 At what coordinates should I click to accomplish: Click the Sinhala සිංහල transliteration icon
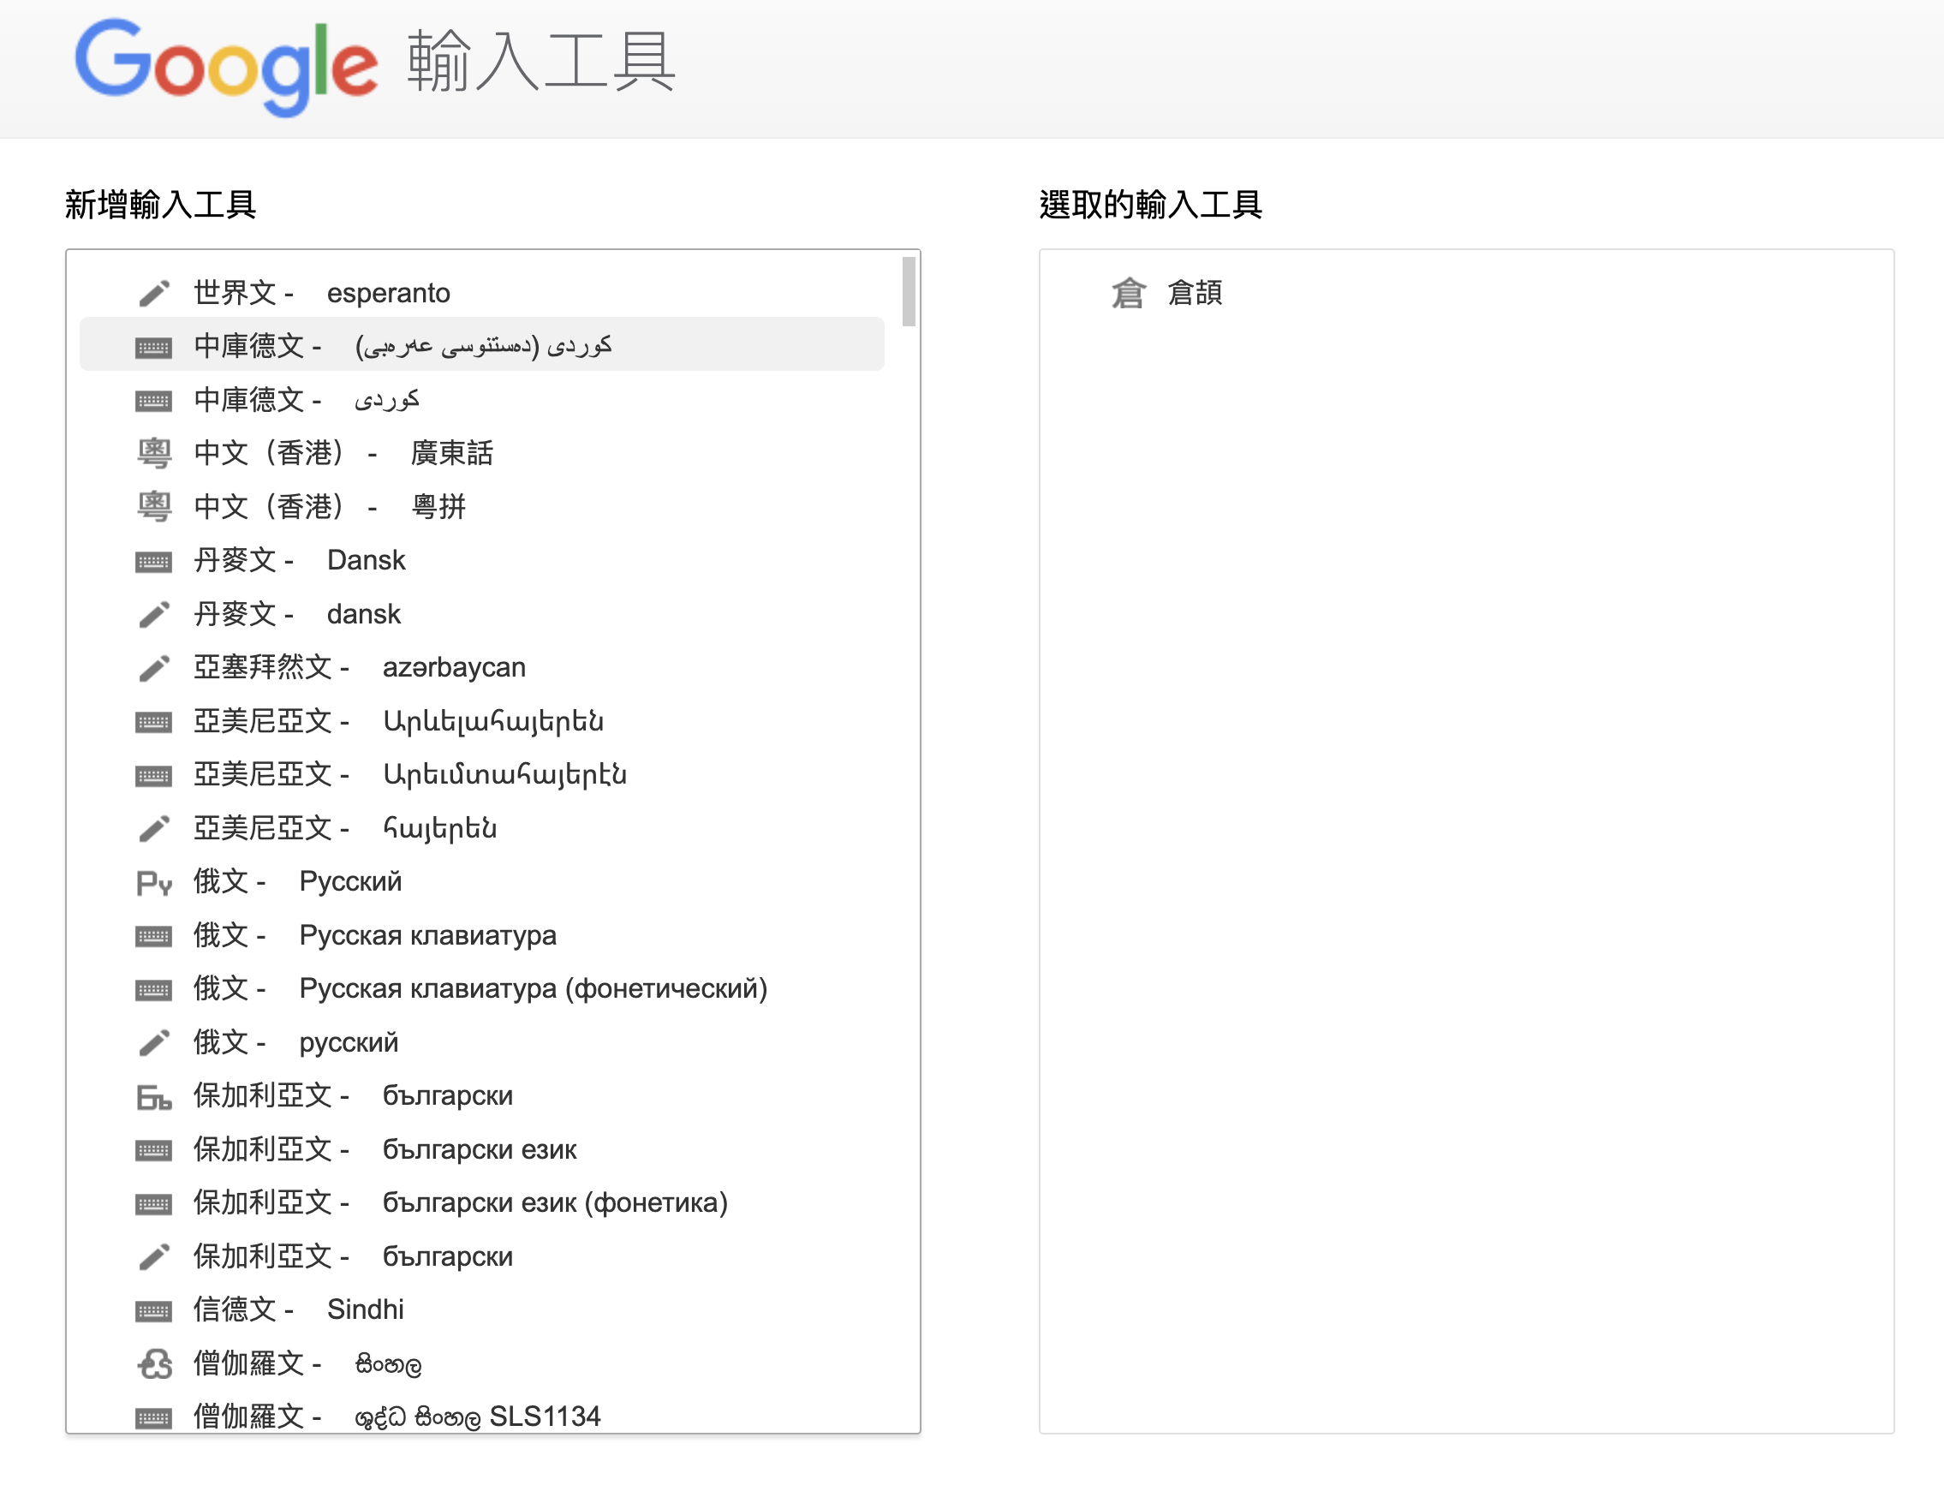(x=154, y=1363)
